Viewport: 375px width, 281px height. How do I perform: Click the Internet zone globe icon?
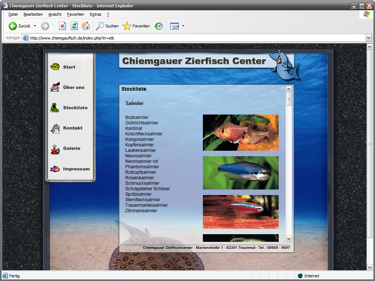[300, 276]
